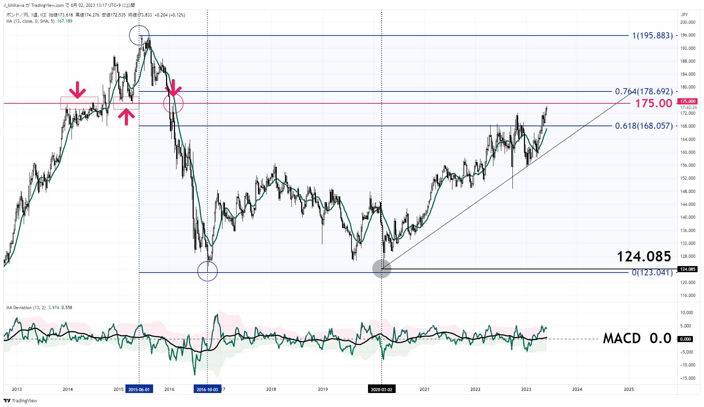
Task: Click the 10.000 indicator axis label
Action: point(687,313)
